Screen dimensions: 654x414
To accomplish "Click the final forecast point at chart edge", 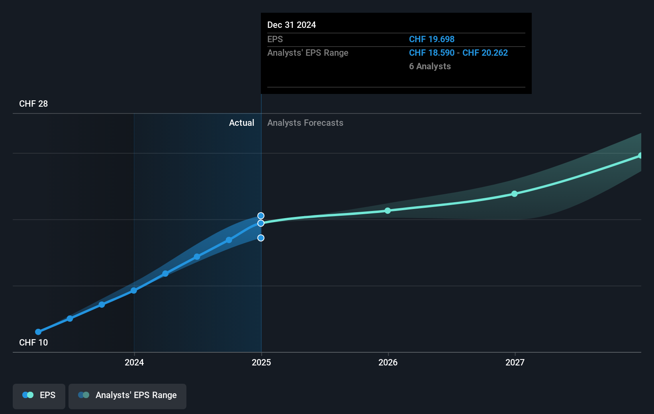I will pos(640,156).
